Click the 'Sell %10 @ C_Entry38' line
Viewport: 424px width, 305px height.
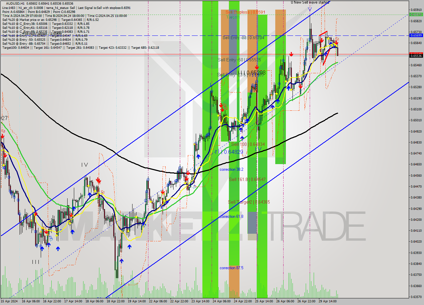click(46, 24)
